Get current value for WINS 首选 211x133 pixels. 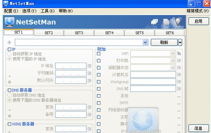coord(90,129)
